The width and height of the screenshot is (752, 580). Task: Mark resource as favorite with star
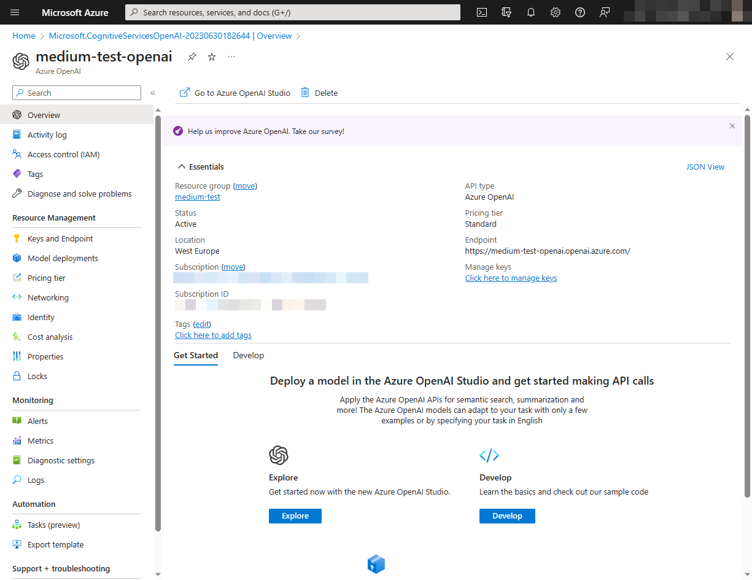pos(212,57)
